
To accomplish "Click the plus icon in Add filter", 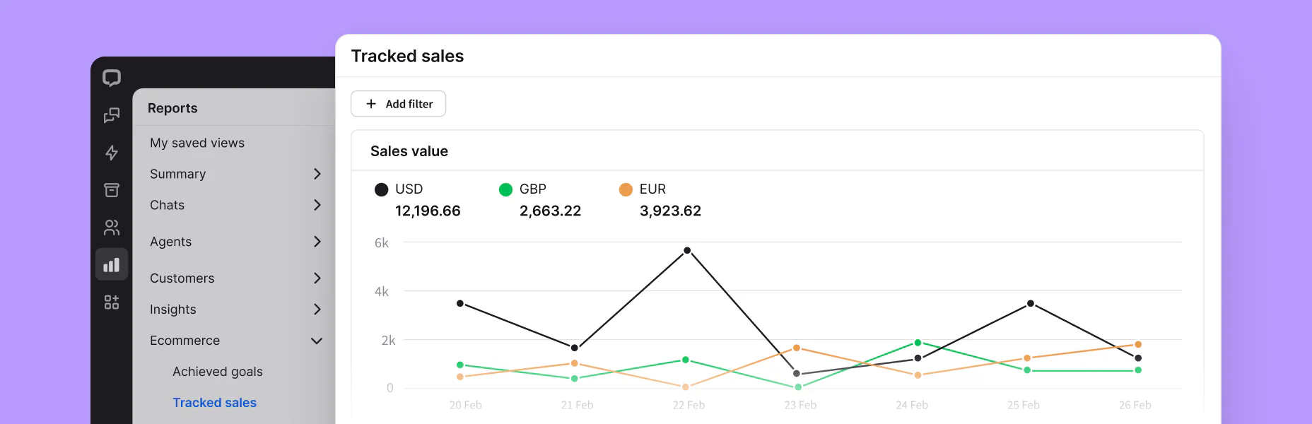I will [x=371, y=104].
